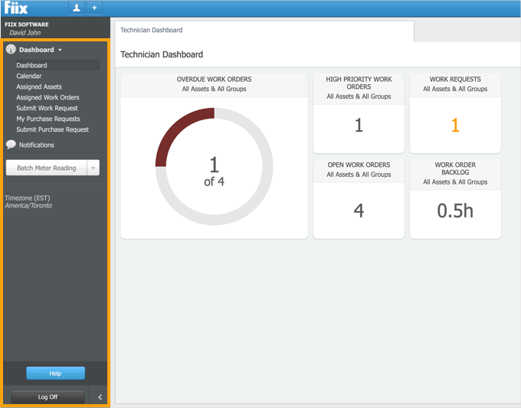Viewport: 521px width, 408px height.
Task: Open Submit Work Request page
Action: [47, 109]
